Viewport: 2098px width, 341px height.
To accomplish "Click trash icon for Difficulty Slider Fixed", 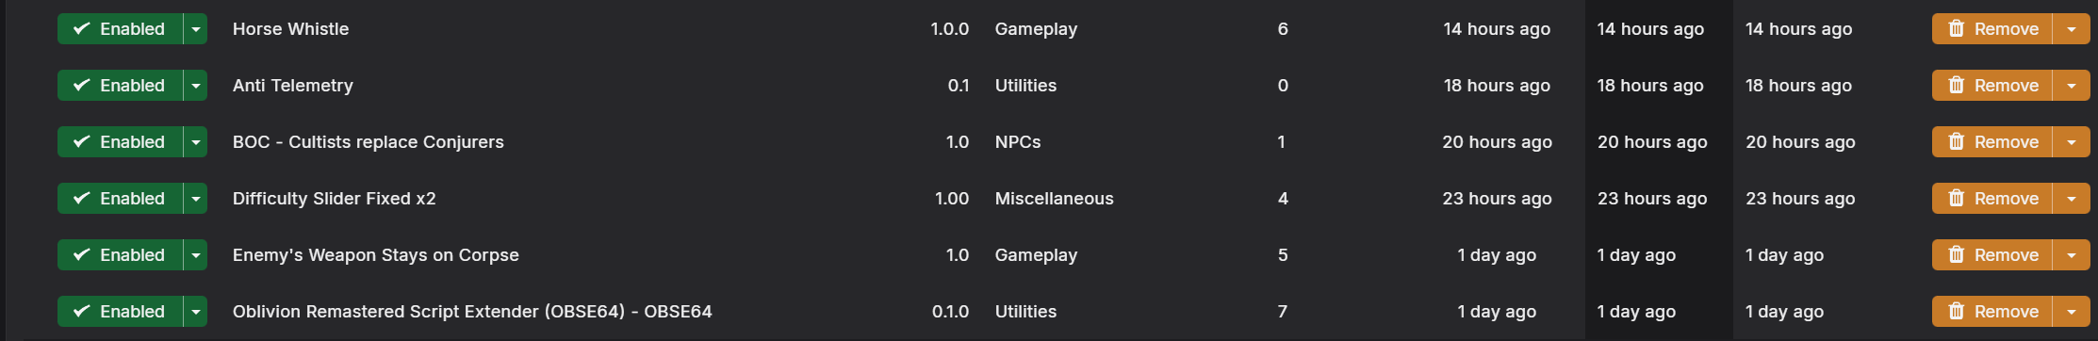I will pos(1957,199).
